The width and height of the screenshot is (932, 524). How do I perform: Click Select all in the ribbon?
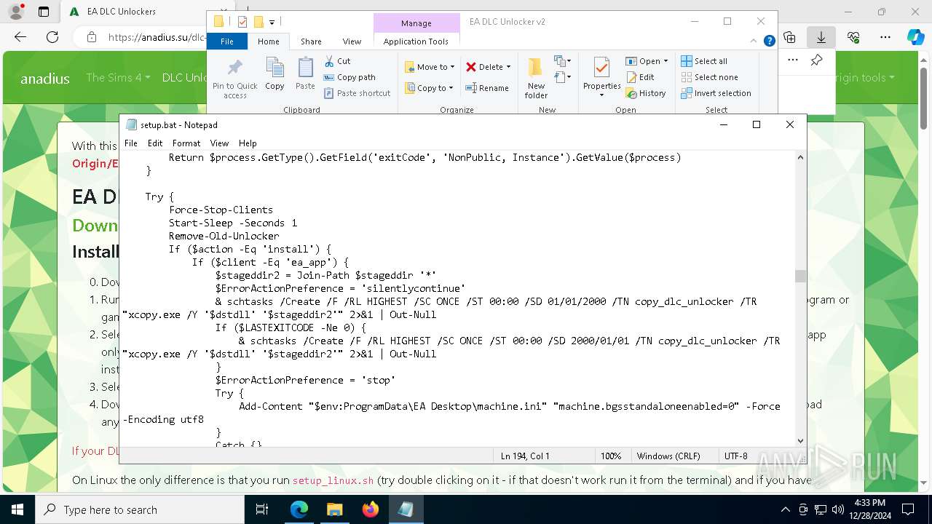click(x=704, y=61)
